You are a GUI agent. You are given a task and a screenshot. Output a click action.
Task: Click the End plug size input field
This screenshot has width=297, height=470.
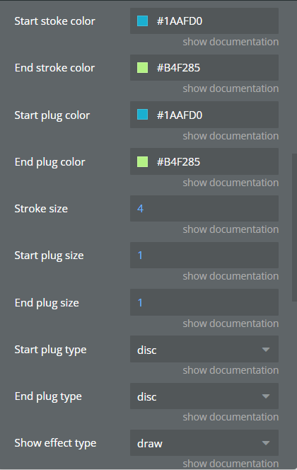point(204,302)
